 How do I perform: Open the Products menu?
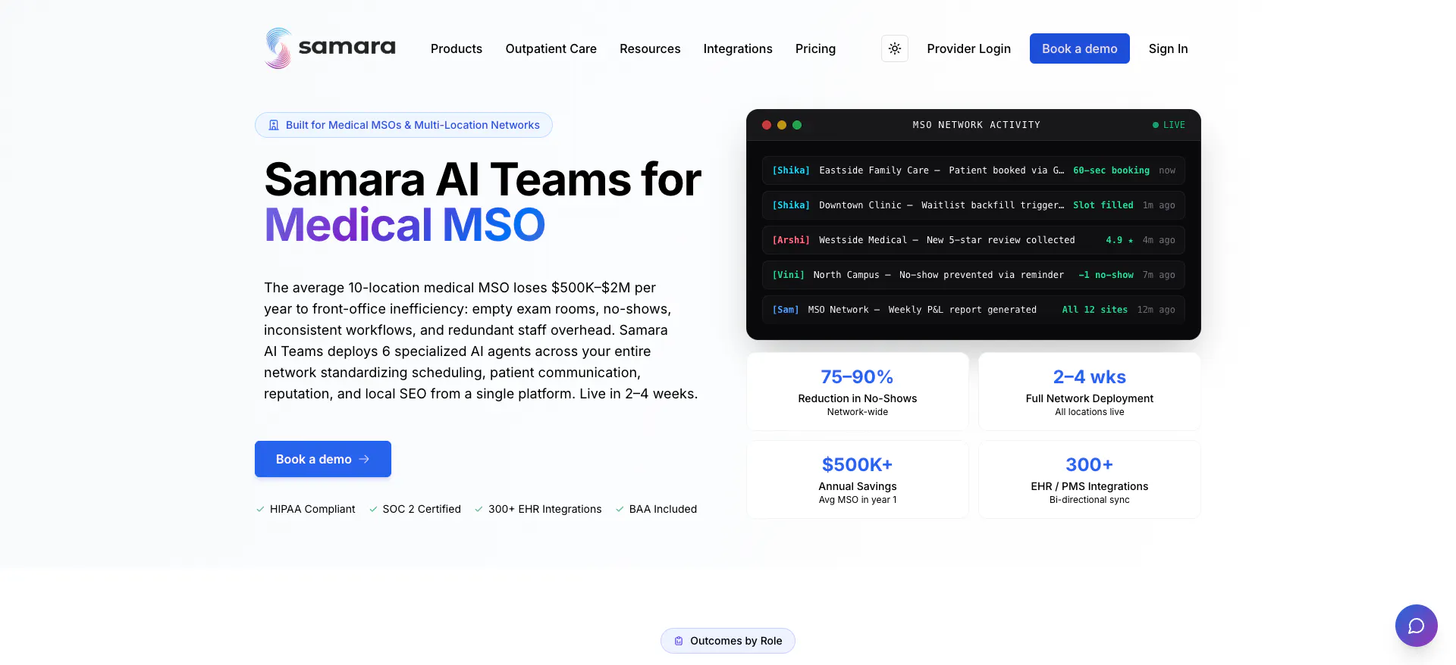pyautogui.click(x=457, y=48)
